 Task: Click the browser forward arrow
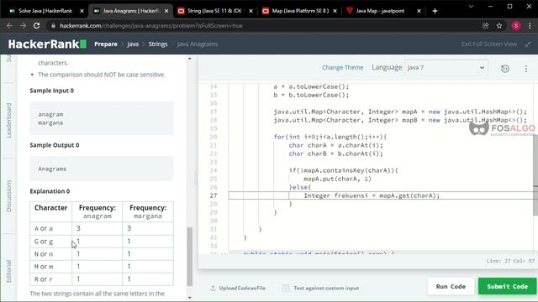[23, 26]
